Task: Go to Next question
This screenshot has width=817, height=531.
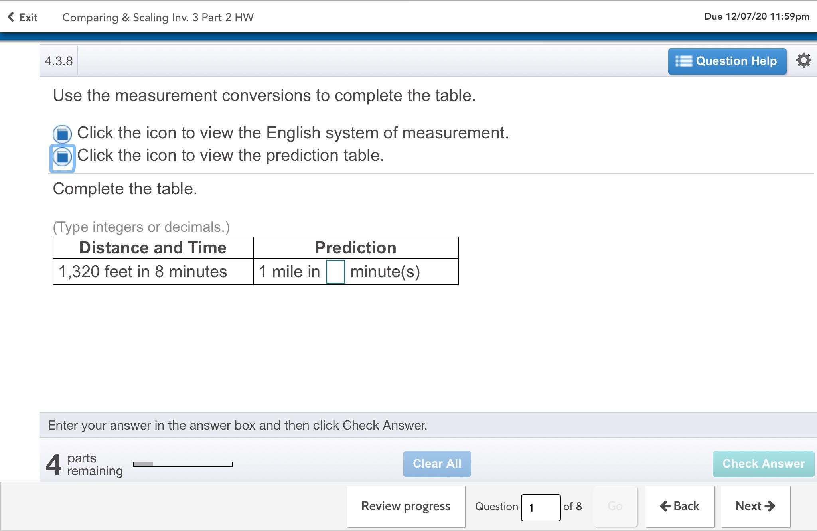Action: pyautogui.click(x=755, y=506)
